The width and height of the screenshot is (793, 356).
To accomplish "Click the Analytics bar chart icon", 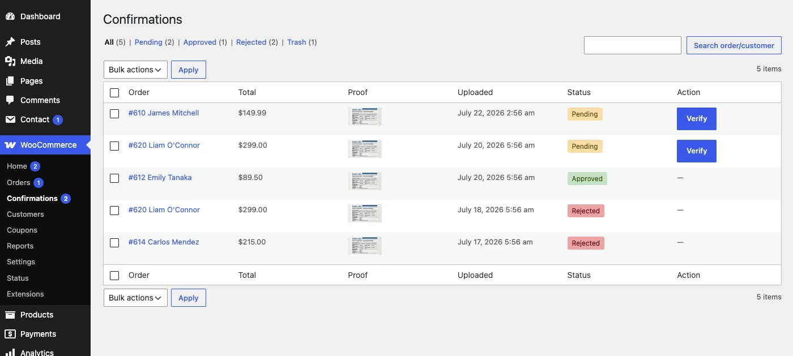I will coord(10,353).
